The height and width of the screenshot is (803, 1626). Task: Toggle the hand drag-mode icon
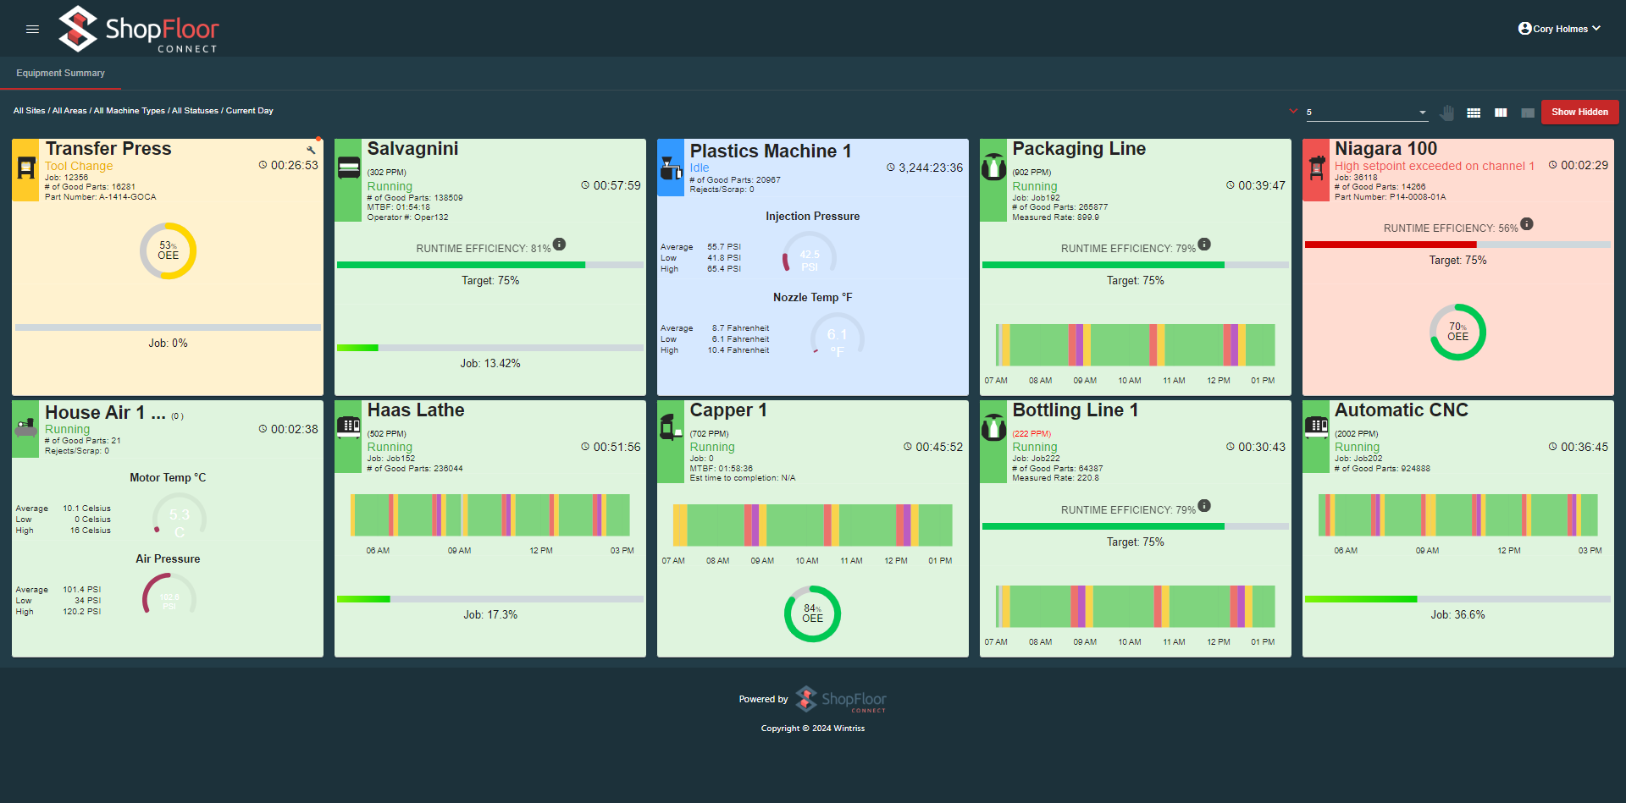click(1447, 113)
